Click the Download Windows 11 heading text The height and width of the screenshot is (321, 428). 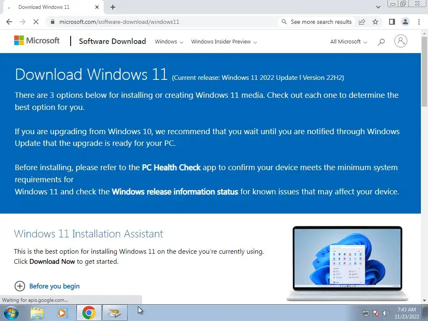point(91,74)
